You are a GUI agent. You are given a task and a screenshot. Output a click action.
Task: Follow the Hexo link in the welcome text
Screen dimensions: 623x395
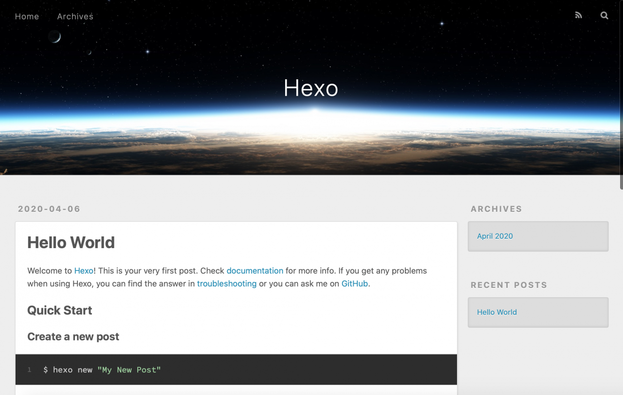[84, 271]
